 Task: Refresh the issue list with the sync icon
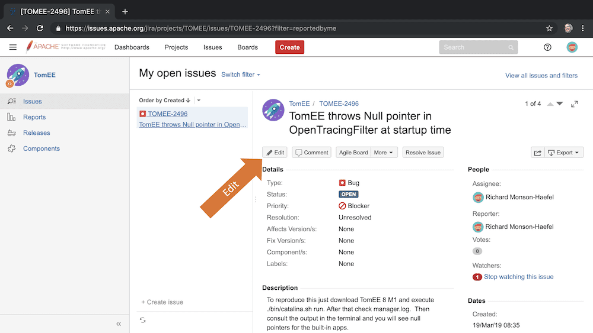(142, 320)
